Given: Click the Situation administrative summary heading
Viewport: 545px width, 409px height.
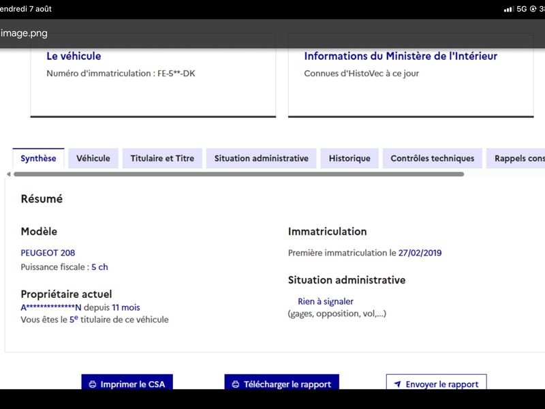Looking at the screenshot, I should [347, 280].
